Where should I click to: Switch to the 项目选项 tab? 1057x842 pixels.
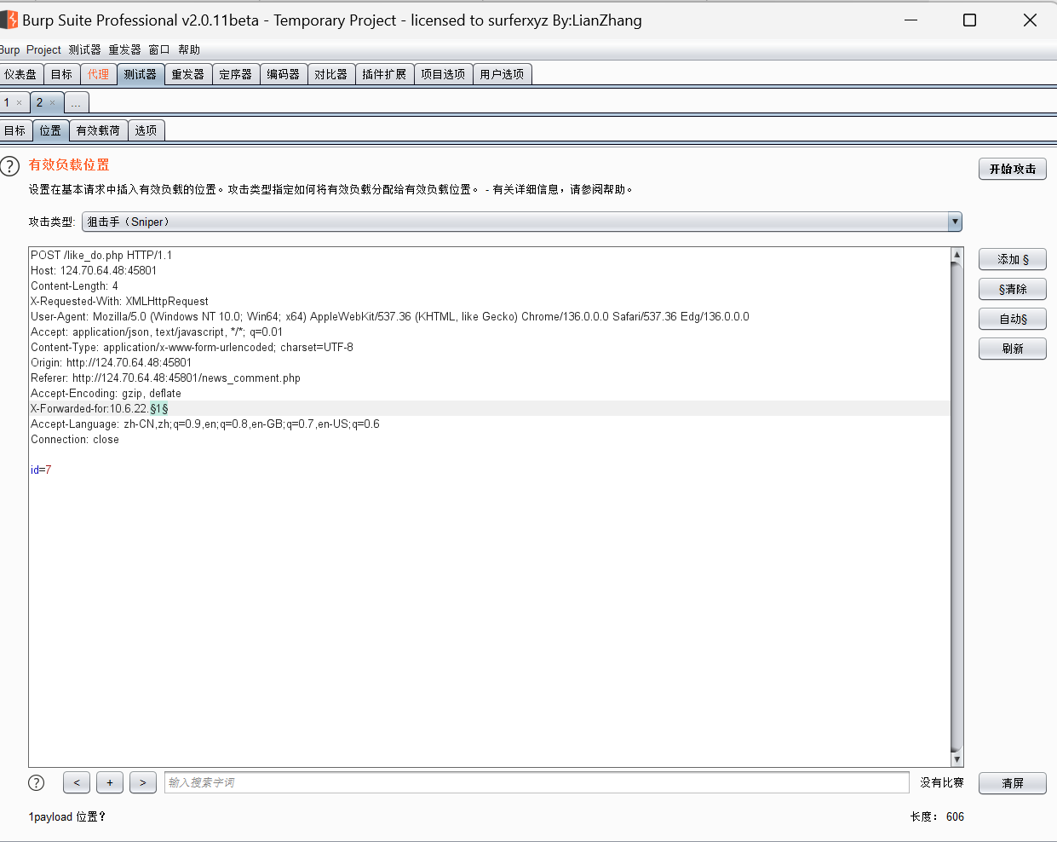click(443, 74)
